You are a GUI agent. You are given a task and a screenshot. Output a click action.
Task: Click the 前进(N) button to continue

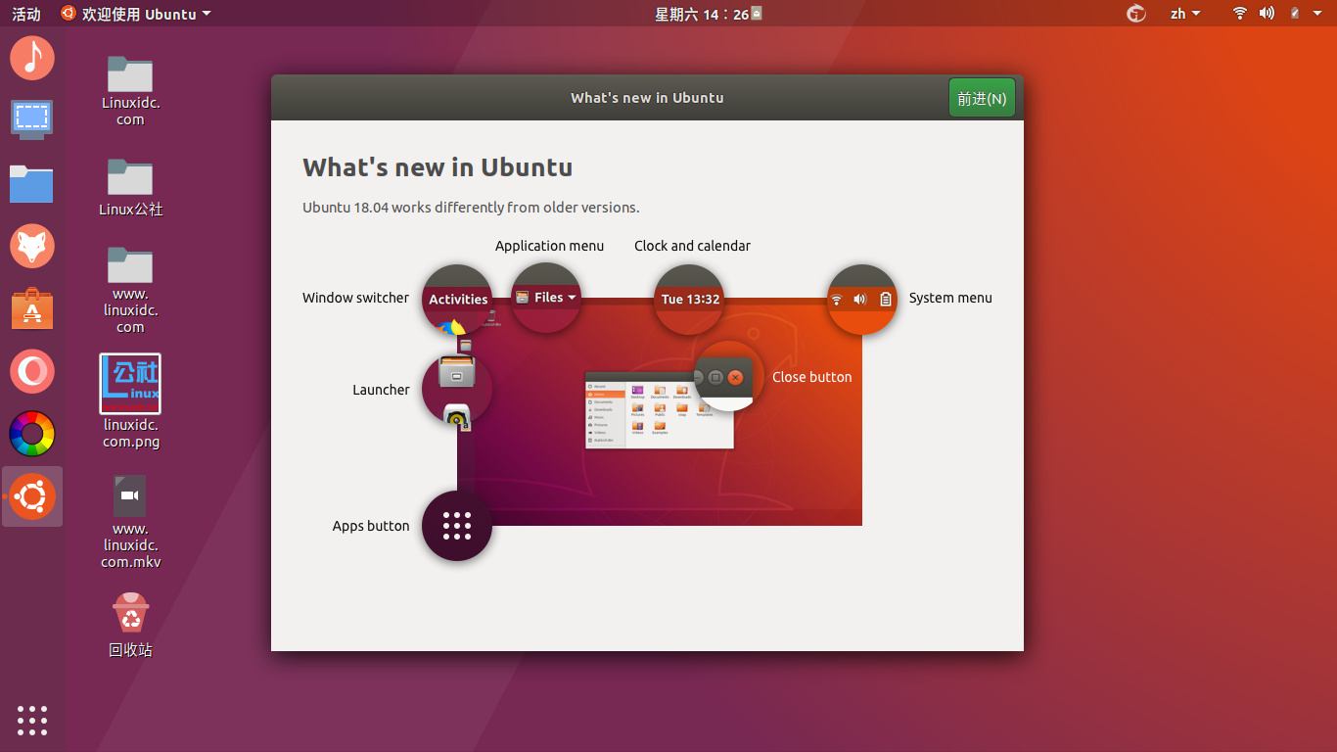click(982, 97)
